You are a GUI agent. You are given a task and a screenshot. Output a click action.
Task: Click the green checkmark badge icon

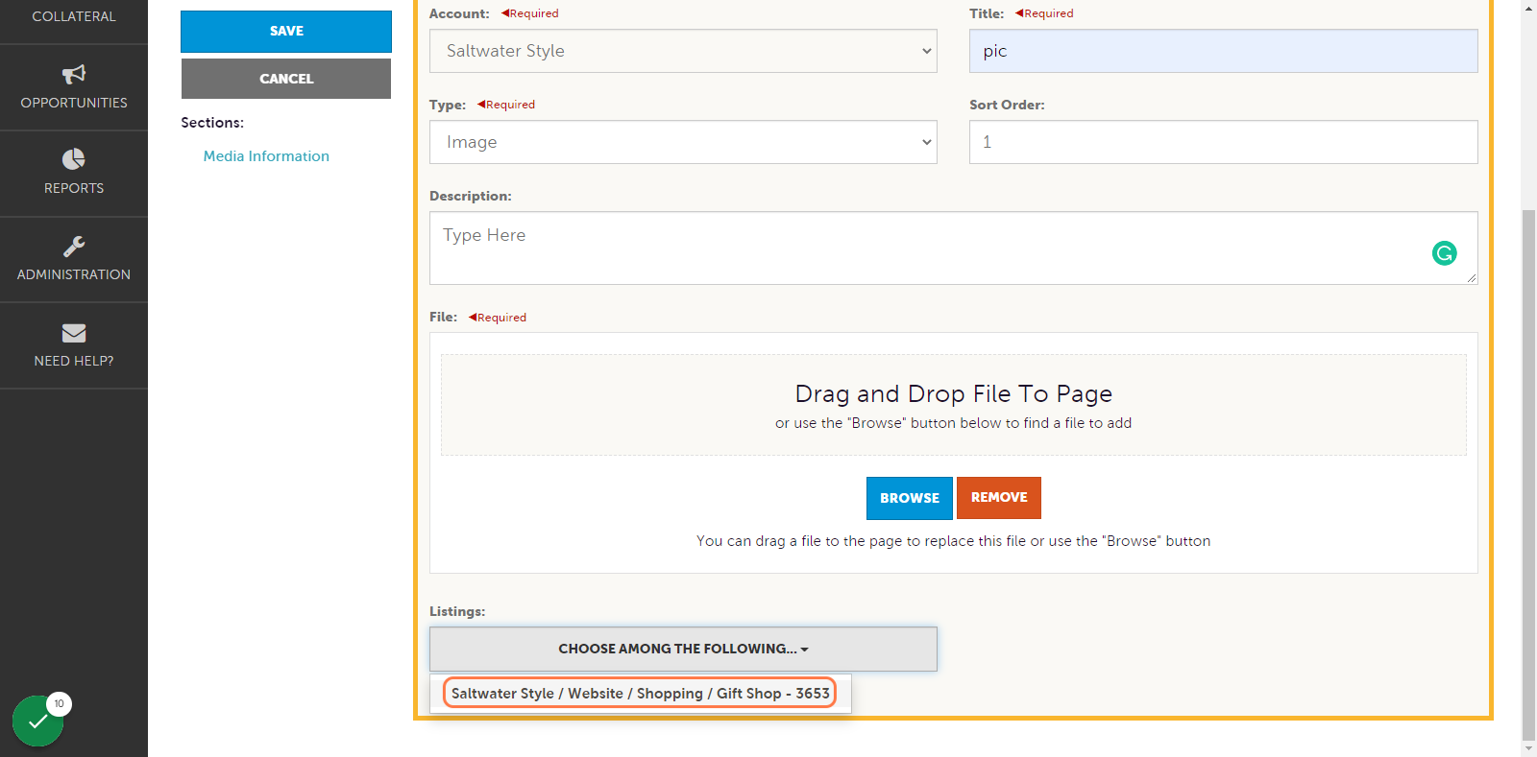[37, 721]
